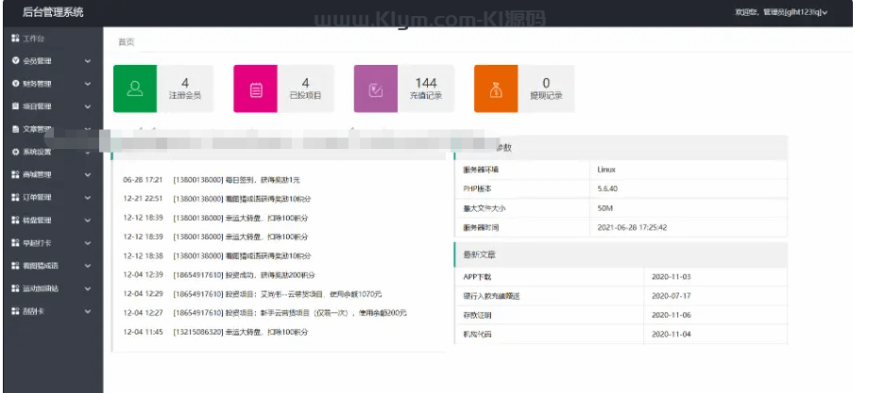Click the 系统设置 gear icon

click(15, 152)
